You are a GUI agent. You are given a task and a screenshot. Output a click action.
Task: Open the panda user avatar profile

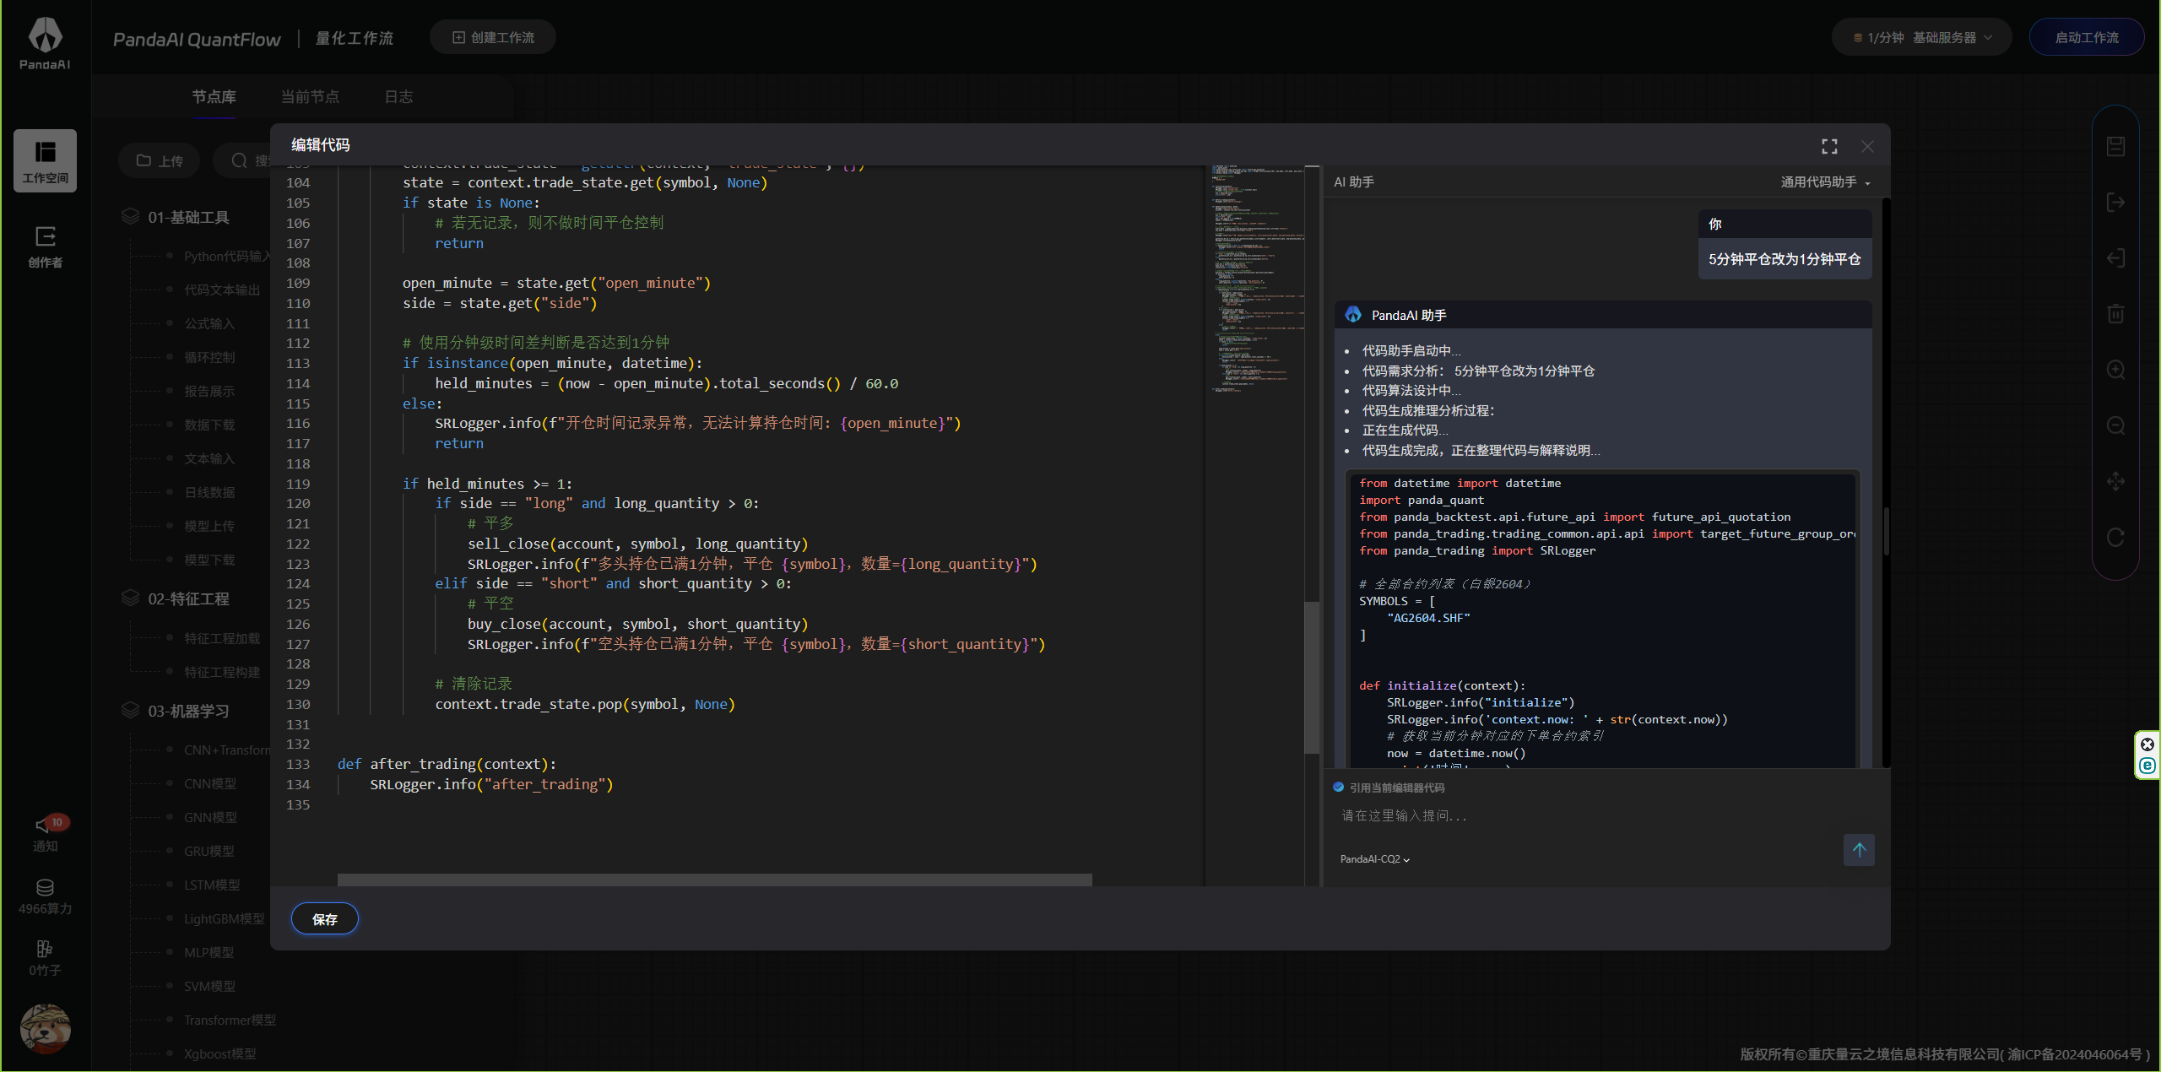pos(45,1029)
